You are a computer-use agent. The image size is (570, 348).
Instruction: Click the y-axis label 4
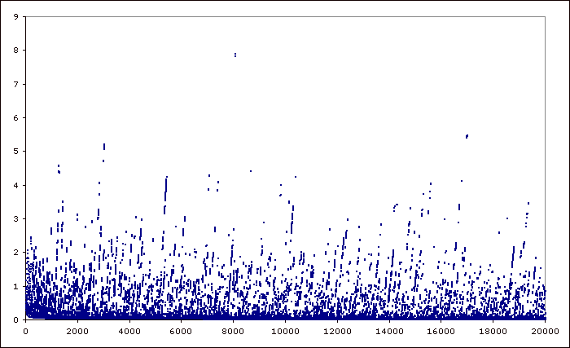click(x=15, y=185)
